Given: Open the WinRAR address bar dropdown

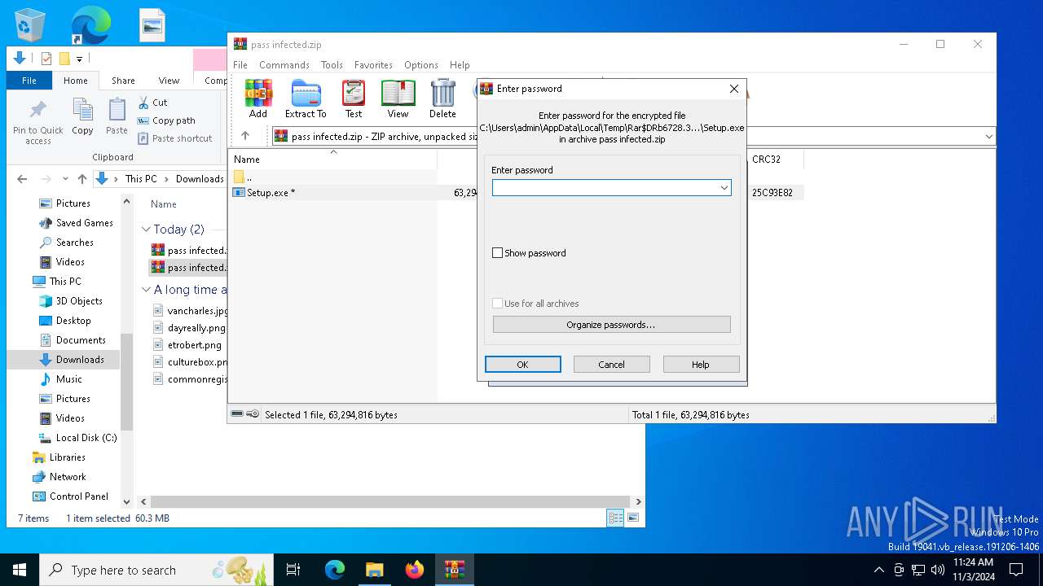Looking at the screenshot, I should tap(989, 137).
